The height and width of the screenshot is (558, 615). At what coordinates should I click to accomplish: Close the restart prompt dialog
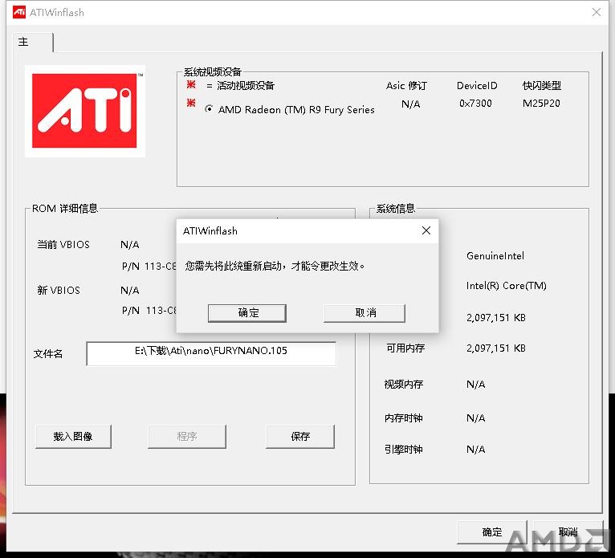click(426, 230)
